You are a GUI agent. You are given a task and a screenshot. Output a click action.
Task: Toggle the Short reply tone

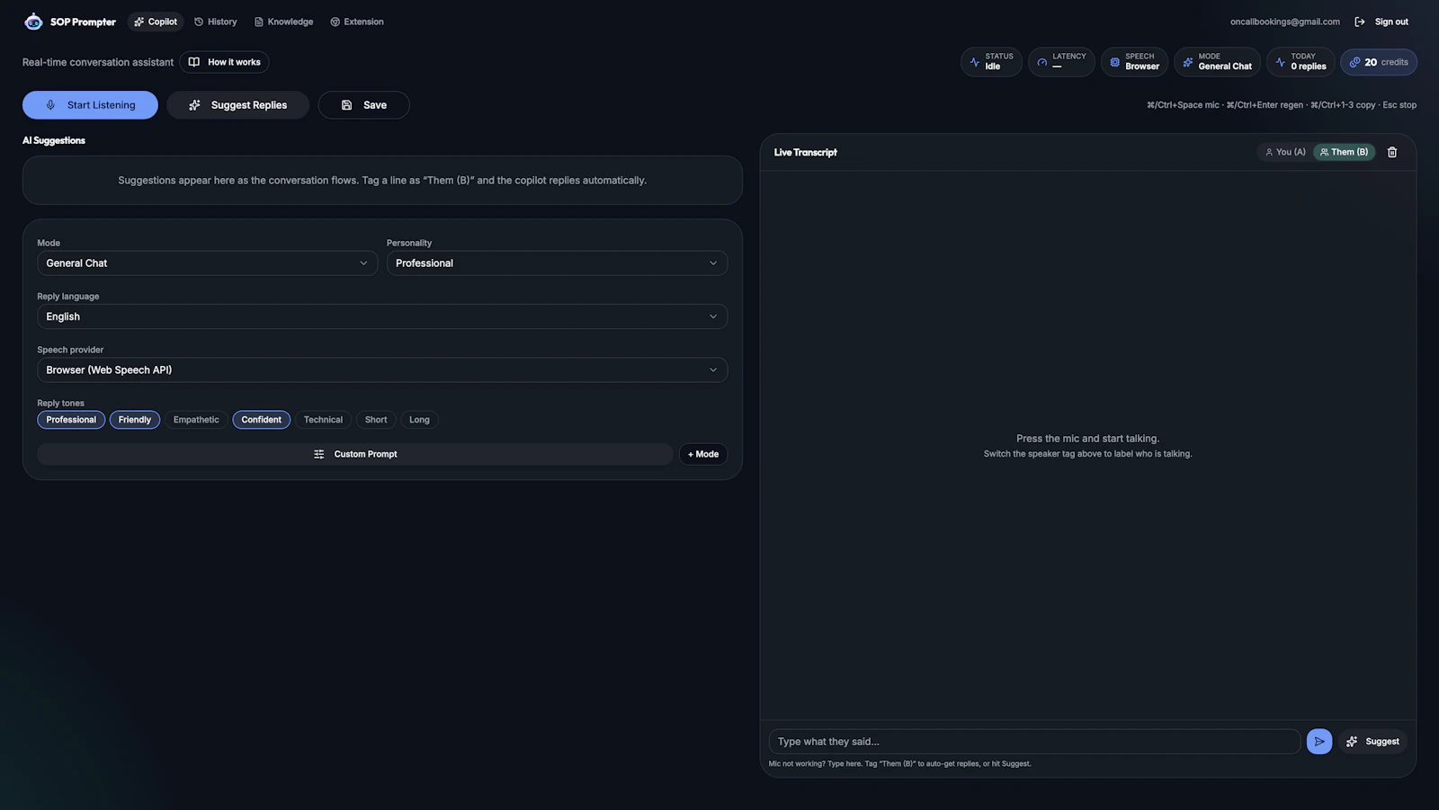pos(376,420)
